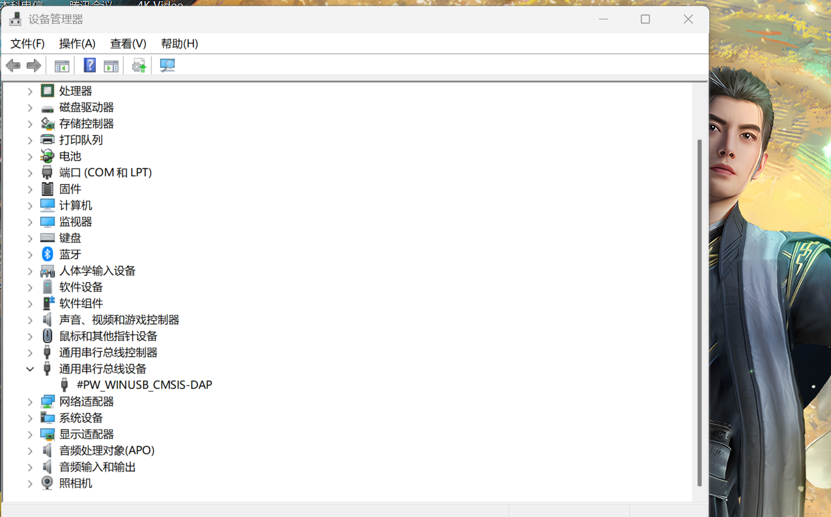Image resolution: width=831 pixels, height=517 pixels.
Task: Click the 打印队列 printer icon
Action: coord(47,140)
